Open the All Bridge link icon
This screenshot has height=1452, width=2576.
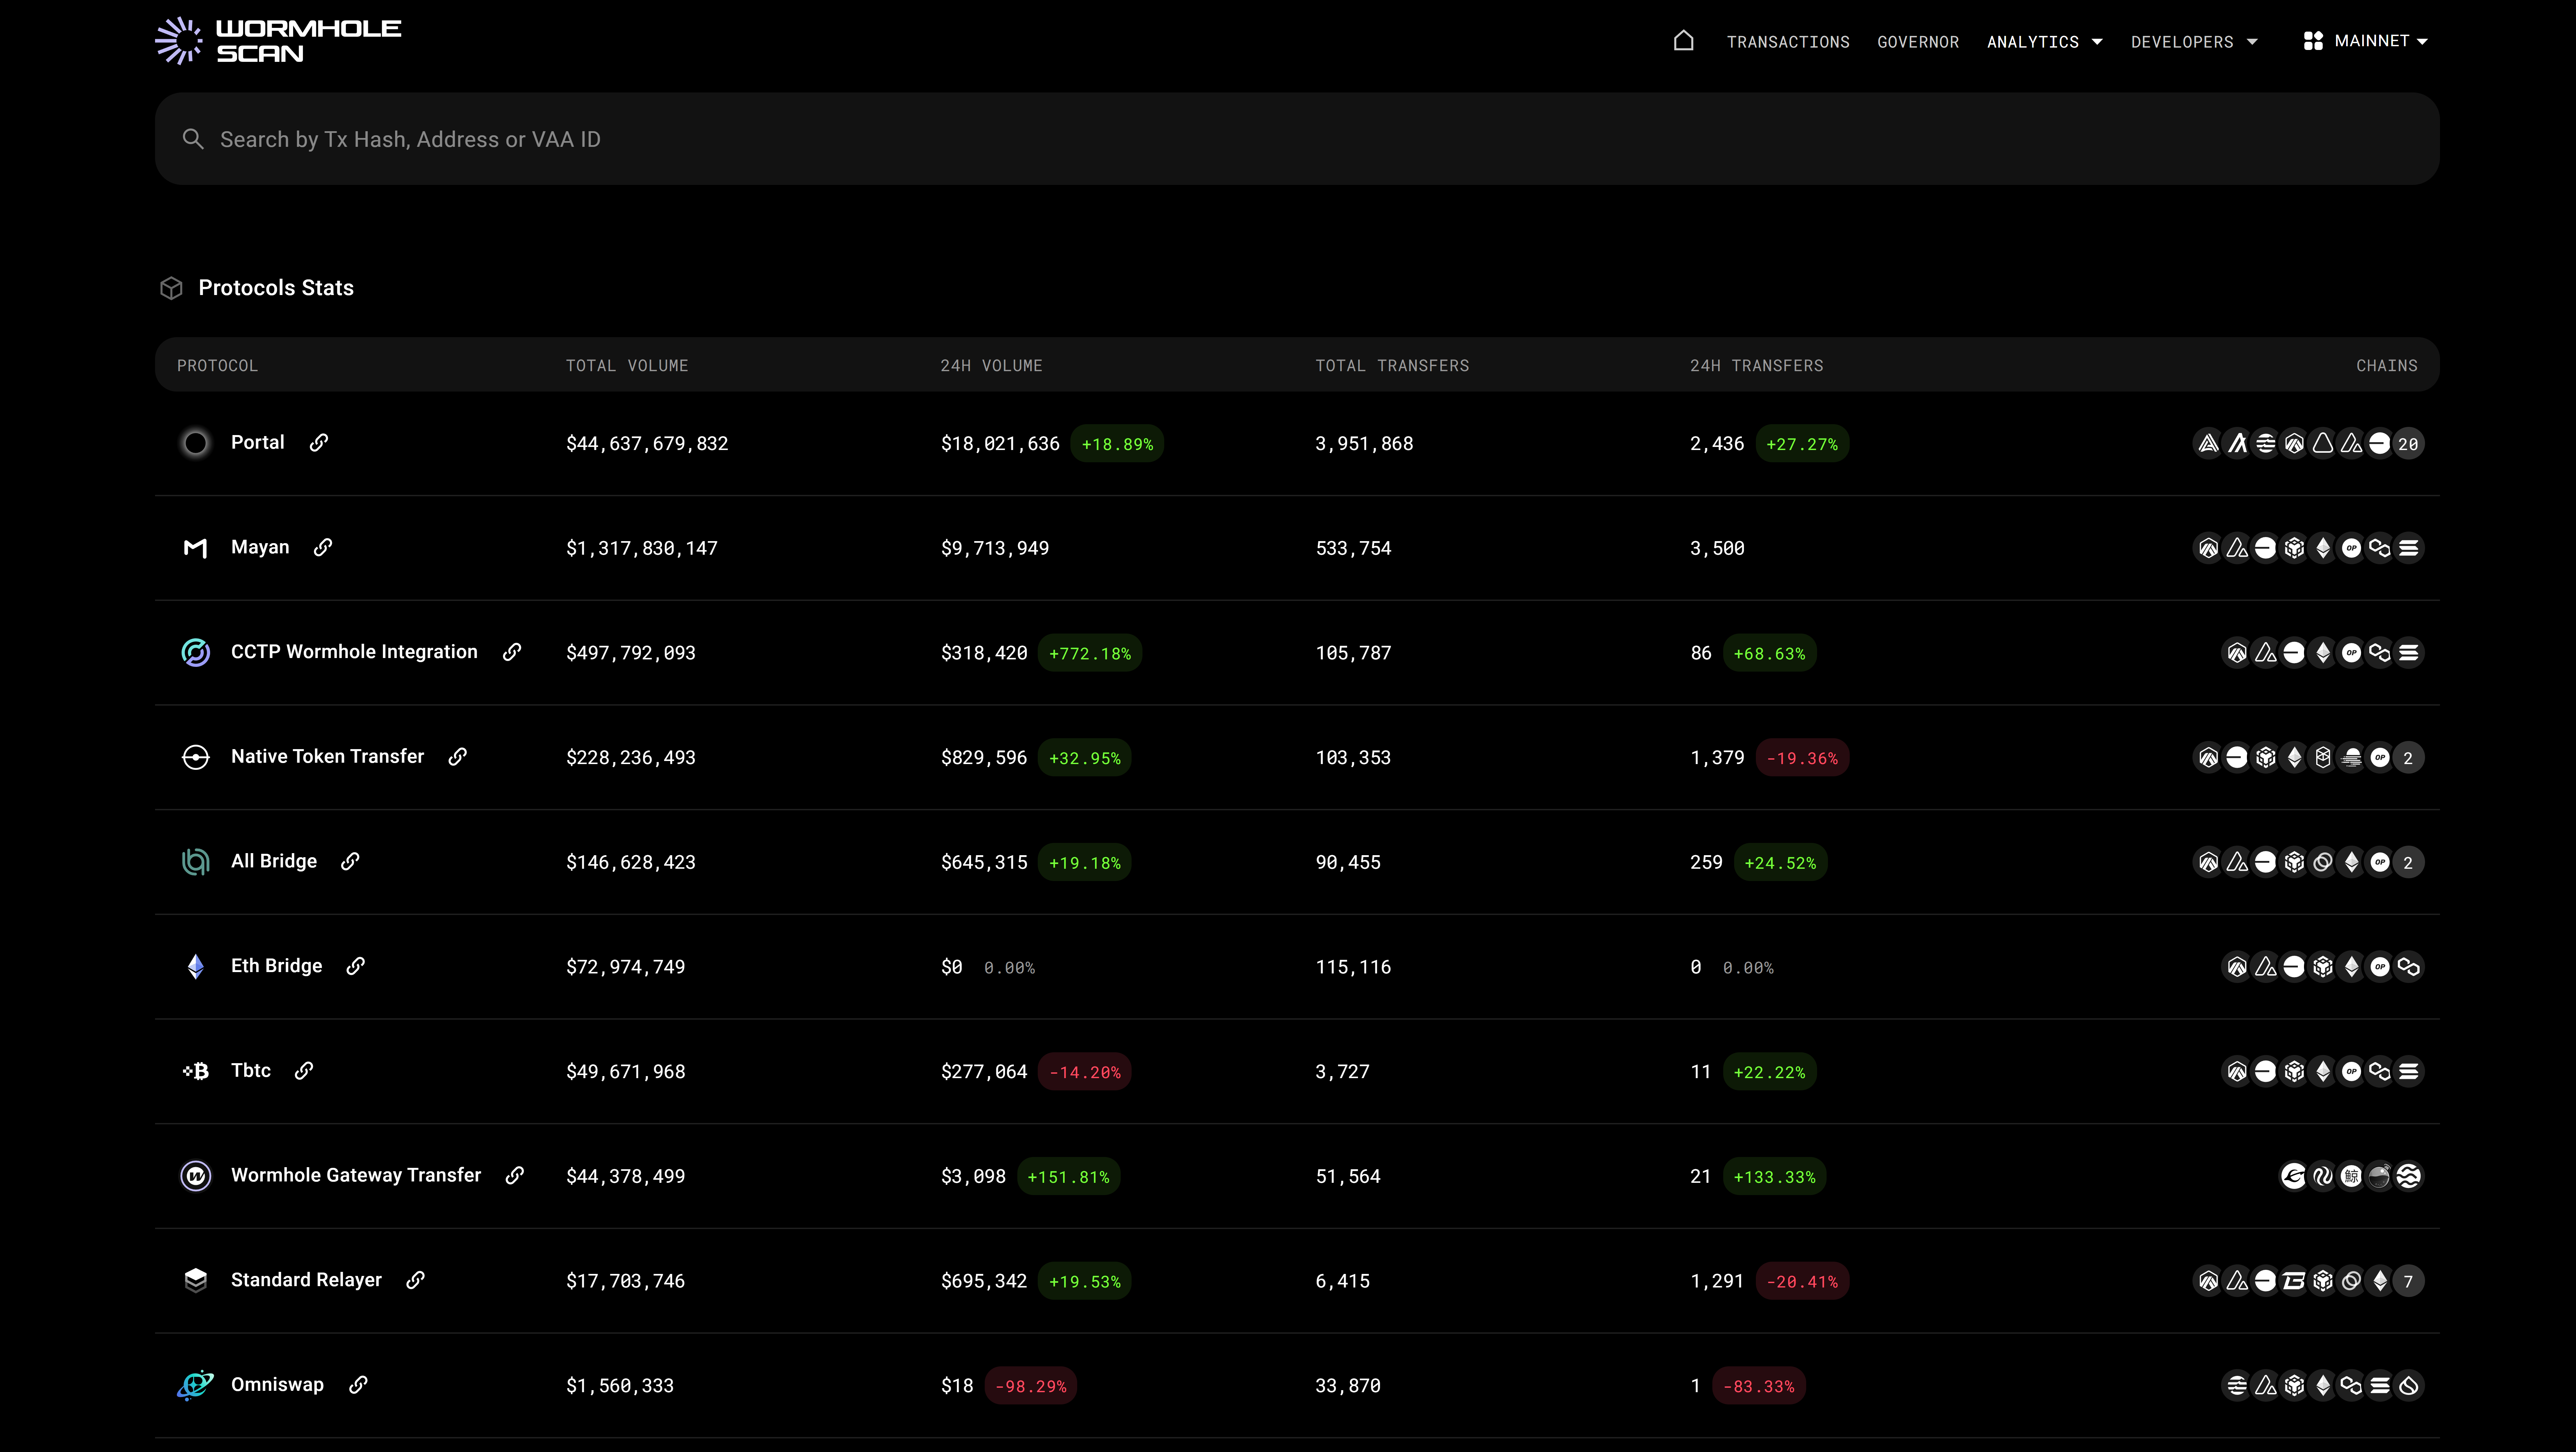350,861
